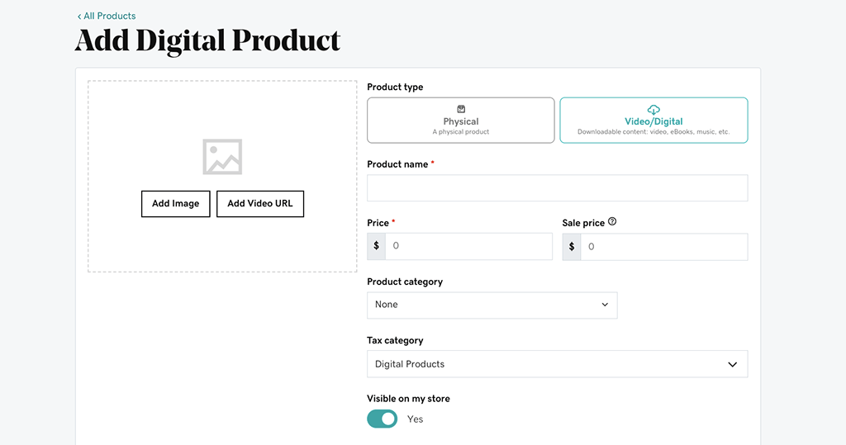Click the dollar sign beside Price field
The image size is (846, 445).
click(x=377, y=246)
